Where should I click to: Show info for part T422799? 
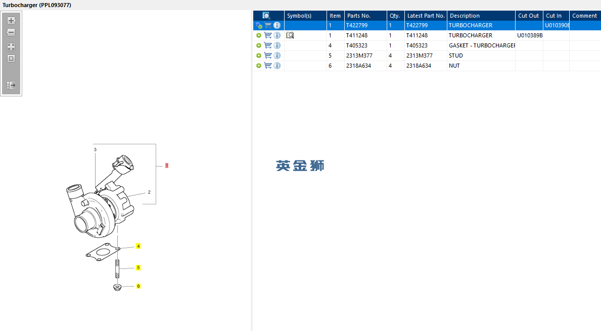click(x=276, y=25)
